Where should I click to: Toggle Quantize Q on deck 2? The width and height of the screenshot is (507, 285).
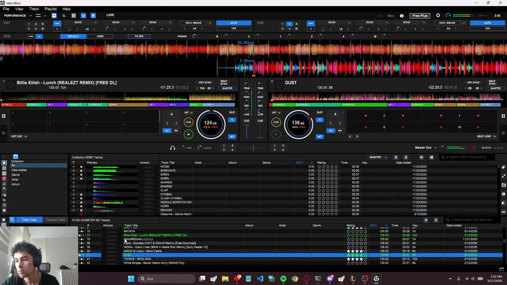(320, 120)
